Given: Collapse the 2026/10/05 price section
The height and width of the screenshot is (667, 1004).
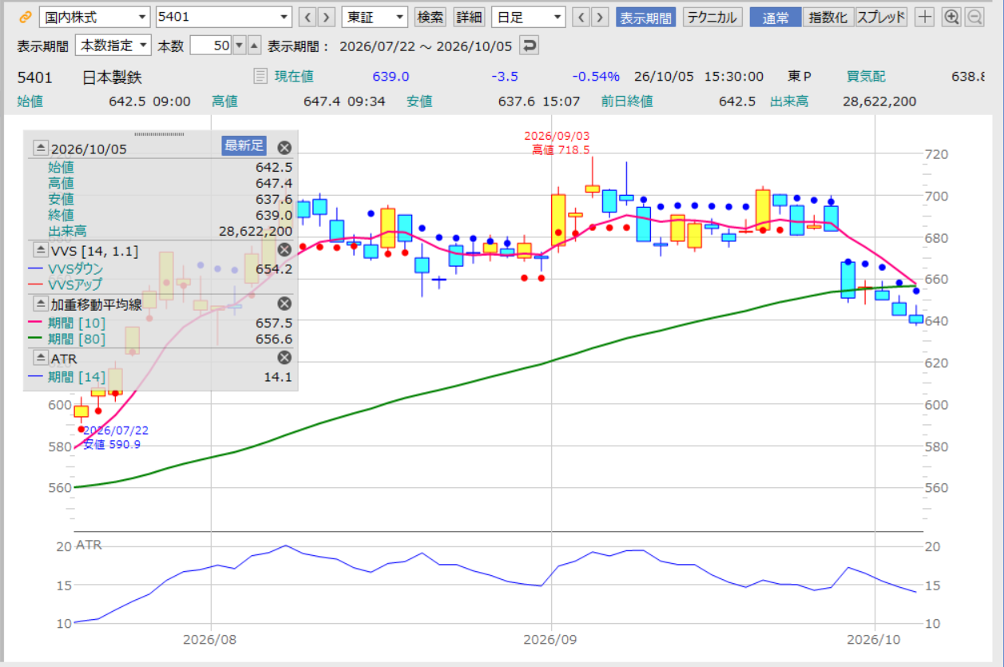Looking at the screenshot, I should pos(40,149).
